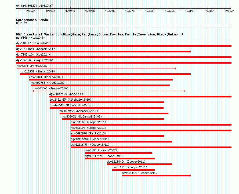This screenshot has height=194, width=239.
Task: Open the dgv156e203 (Vogler2010) label
Action: pos(35,60)
